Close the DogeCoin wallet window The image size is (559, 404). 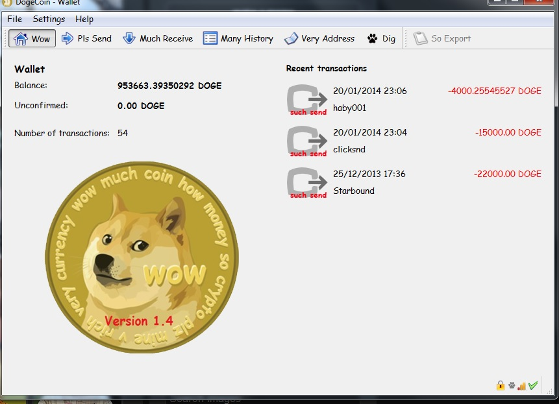[x=540, y=1]
